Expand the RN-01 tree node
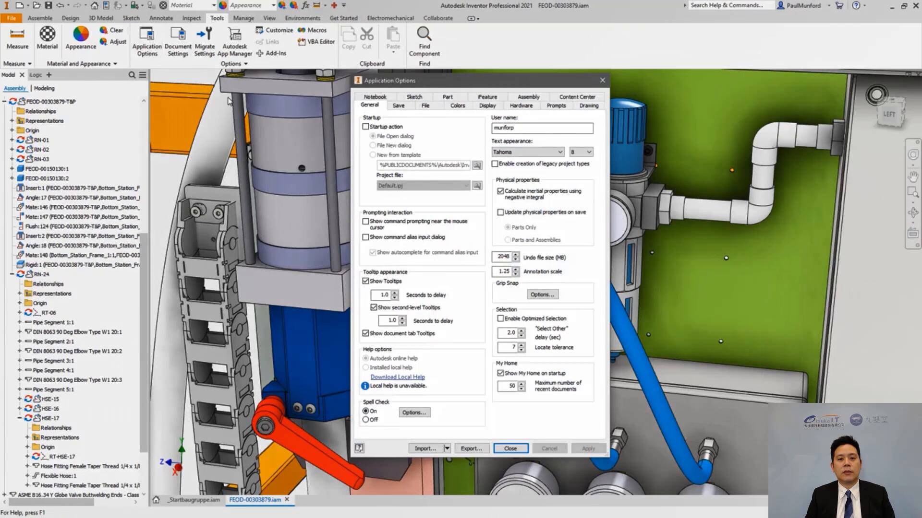 [x=12, y=140]
